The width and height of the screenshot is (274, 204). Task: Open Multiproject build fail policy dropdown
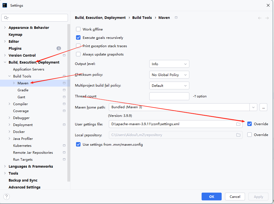(169, 85)
